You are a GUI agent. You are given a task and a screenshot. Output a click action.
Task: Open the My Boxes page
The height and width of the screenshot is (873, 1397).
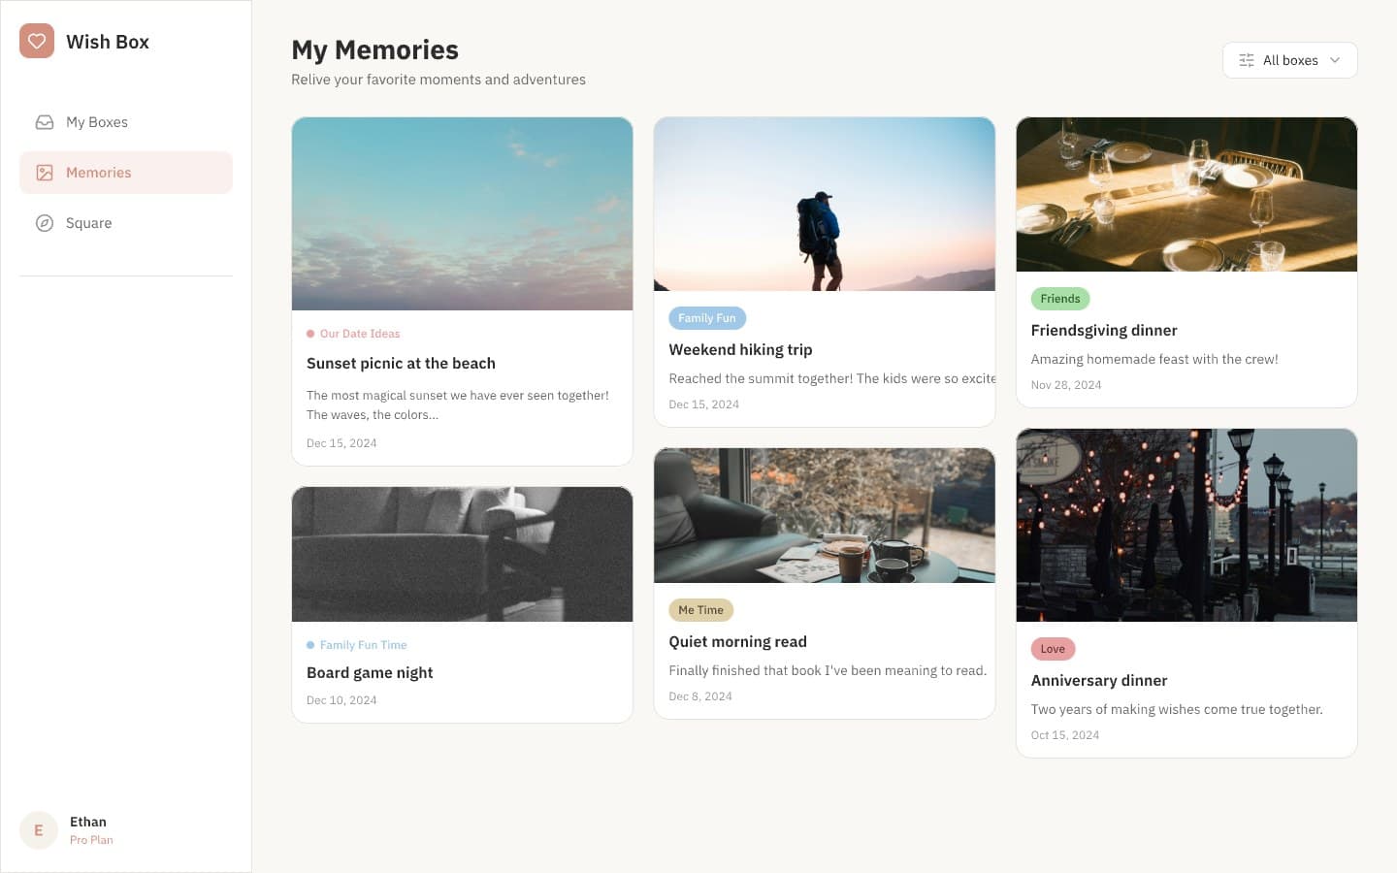pyautogui.click(x=96, y=122)
